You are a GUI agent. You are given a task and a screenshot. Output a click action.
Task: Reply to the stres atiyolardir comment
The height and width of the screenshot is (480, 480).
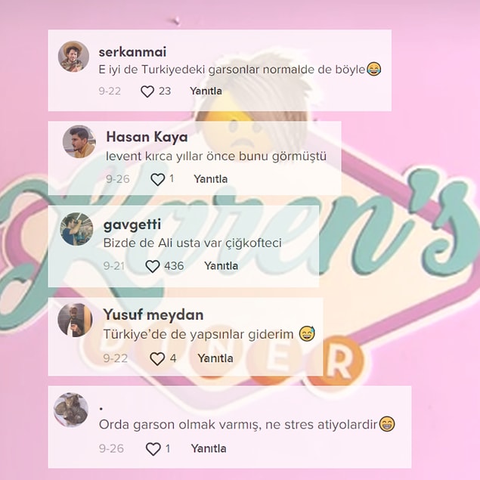(x=209, y=448)
